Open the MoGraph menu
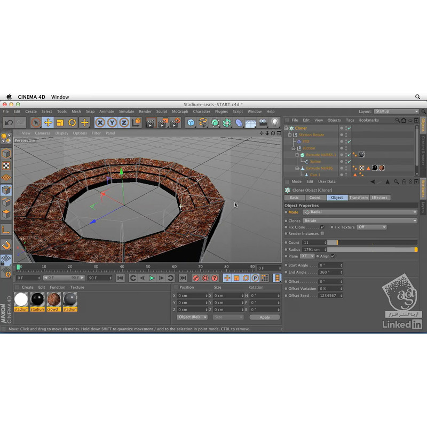427x427 pixels. point(180,112)
